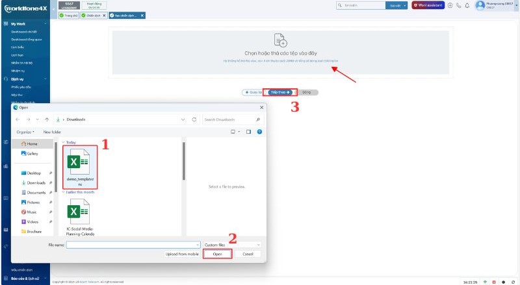The image size is (520, 285).
Task: Open the Custom files type dropdown
Action: 231,245
